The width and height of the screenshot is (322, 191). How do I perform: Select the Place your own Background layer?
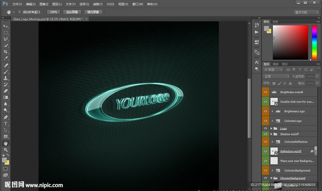297,161
